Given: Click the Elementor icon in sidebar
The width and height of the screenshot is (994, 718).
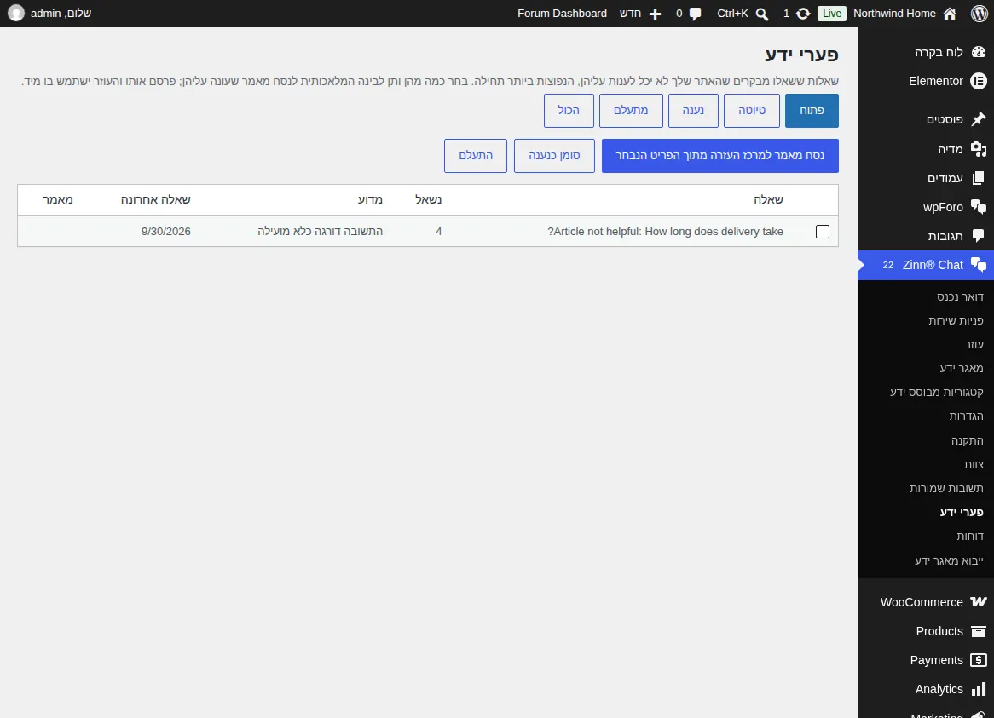Looking at the screenshot, I should pos(979,81).
